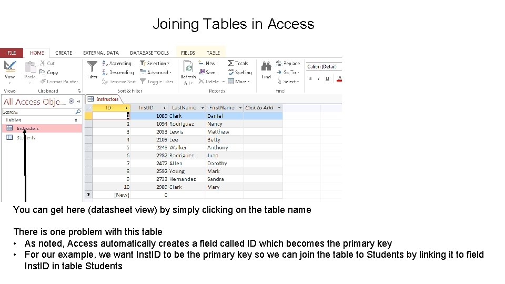Switch to the FIELDS tab
This screenshot has width=505, height=284.
pos(188,53)
